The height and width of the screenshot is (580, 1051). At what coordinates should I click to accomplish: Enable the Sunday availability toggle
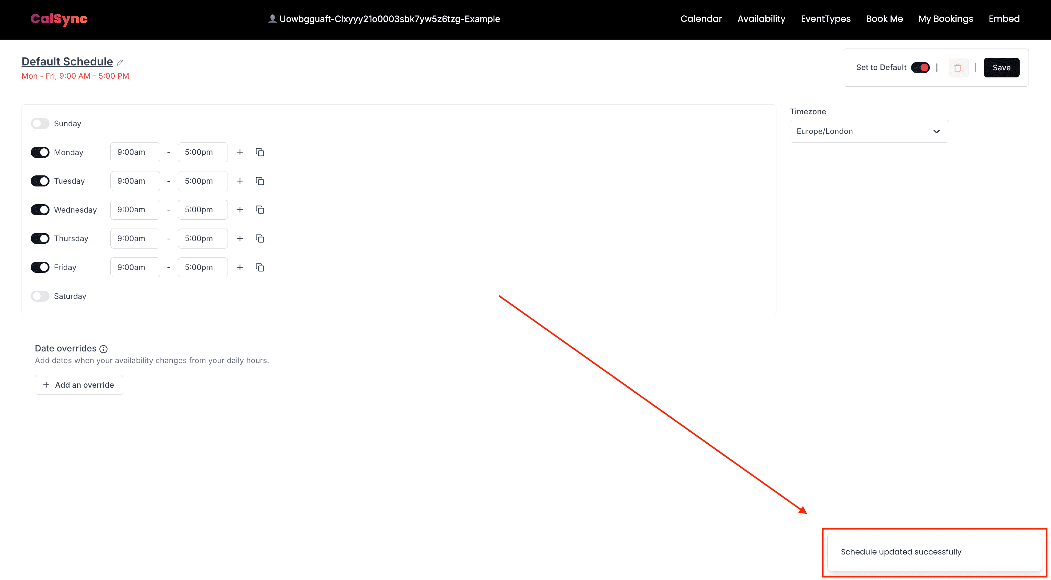tap(40, 123)
